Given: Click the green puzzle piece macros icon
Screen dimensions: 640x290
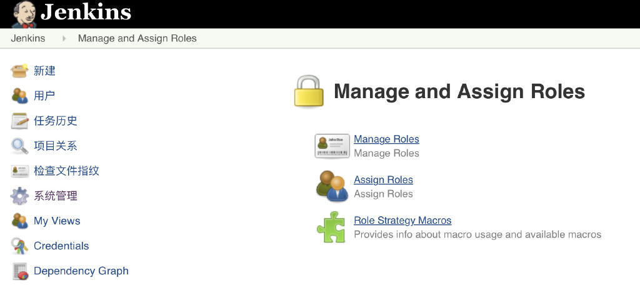Looking at the screenshot, I should pos(331,227).
